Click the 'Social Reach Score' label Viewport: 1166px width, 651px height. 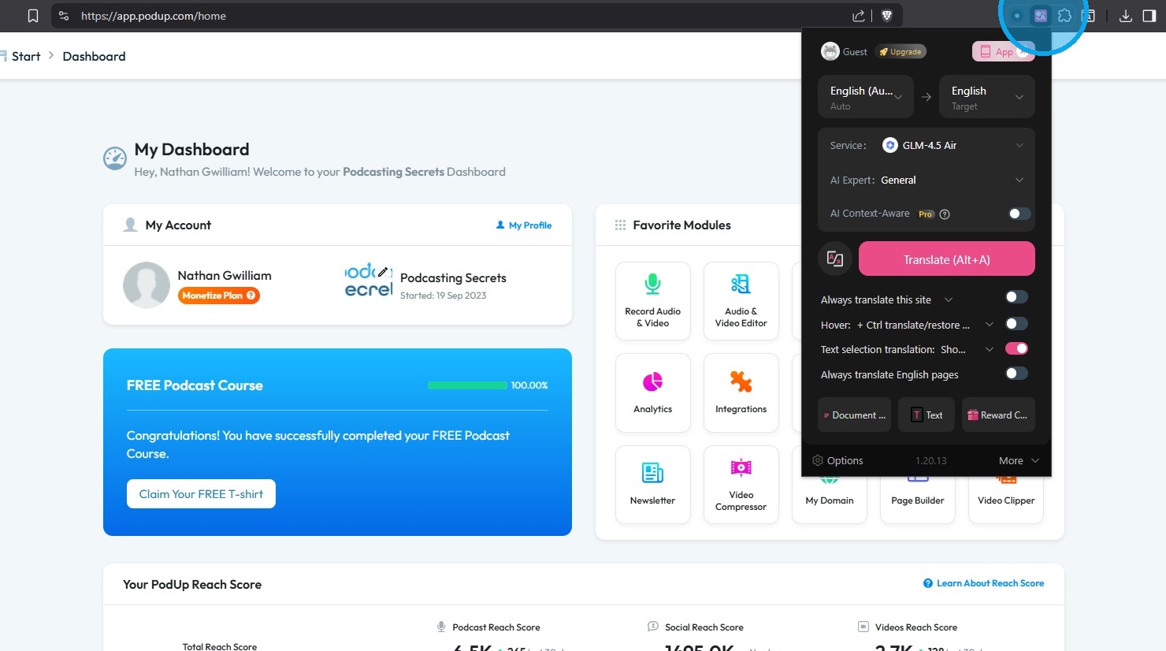click(x=704, y=627)
